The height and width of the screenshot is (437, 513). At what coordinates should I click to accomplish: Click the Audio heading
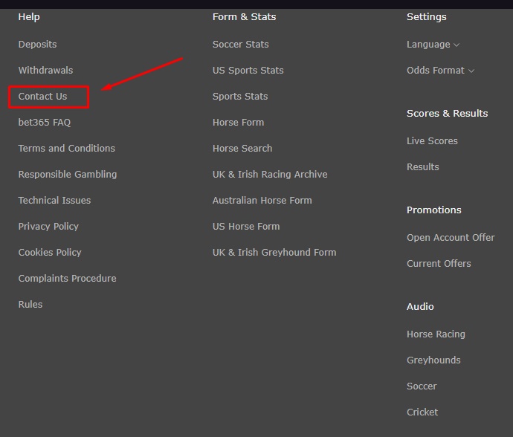420,306
